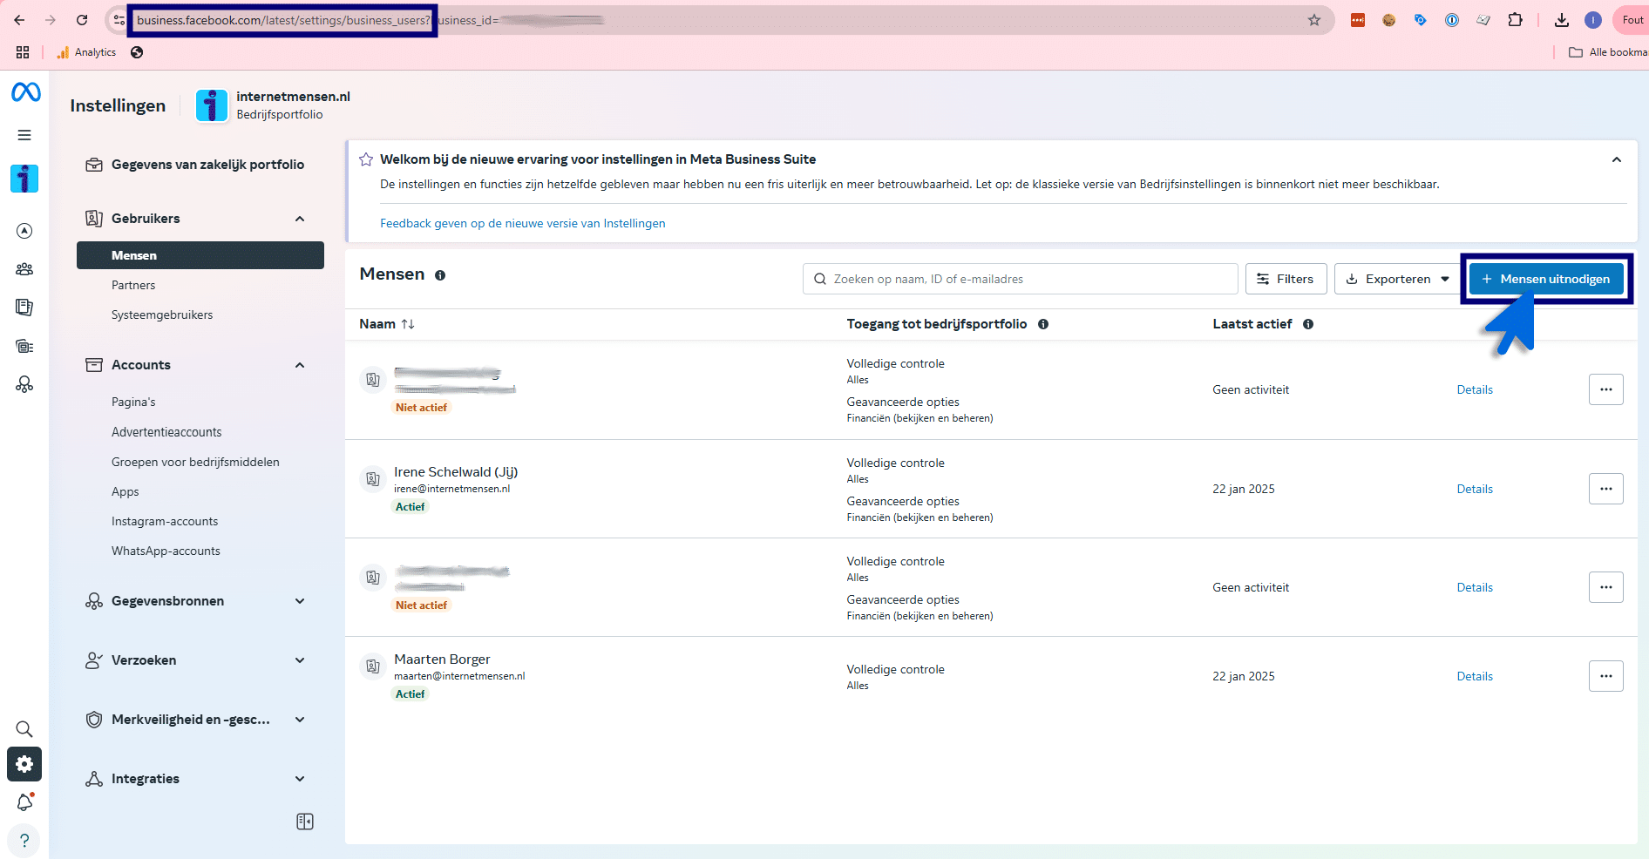
Task: Open Chrome apps grid in bookmarks bar
Action: pyautogui.click(x=23, y=52)
